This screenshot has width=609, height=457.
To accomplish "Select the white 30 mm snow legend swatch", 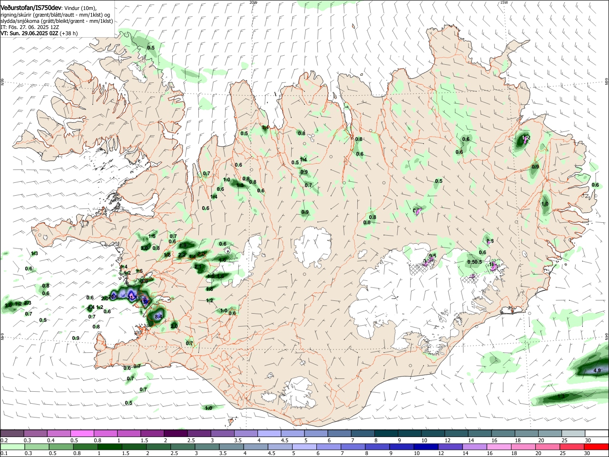I will pyautogui.click(x=597, y=434).
